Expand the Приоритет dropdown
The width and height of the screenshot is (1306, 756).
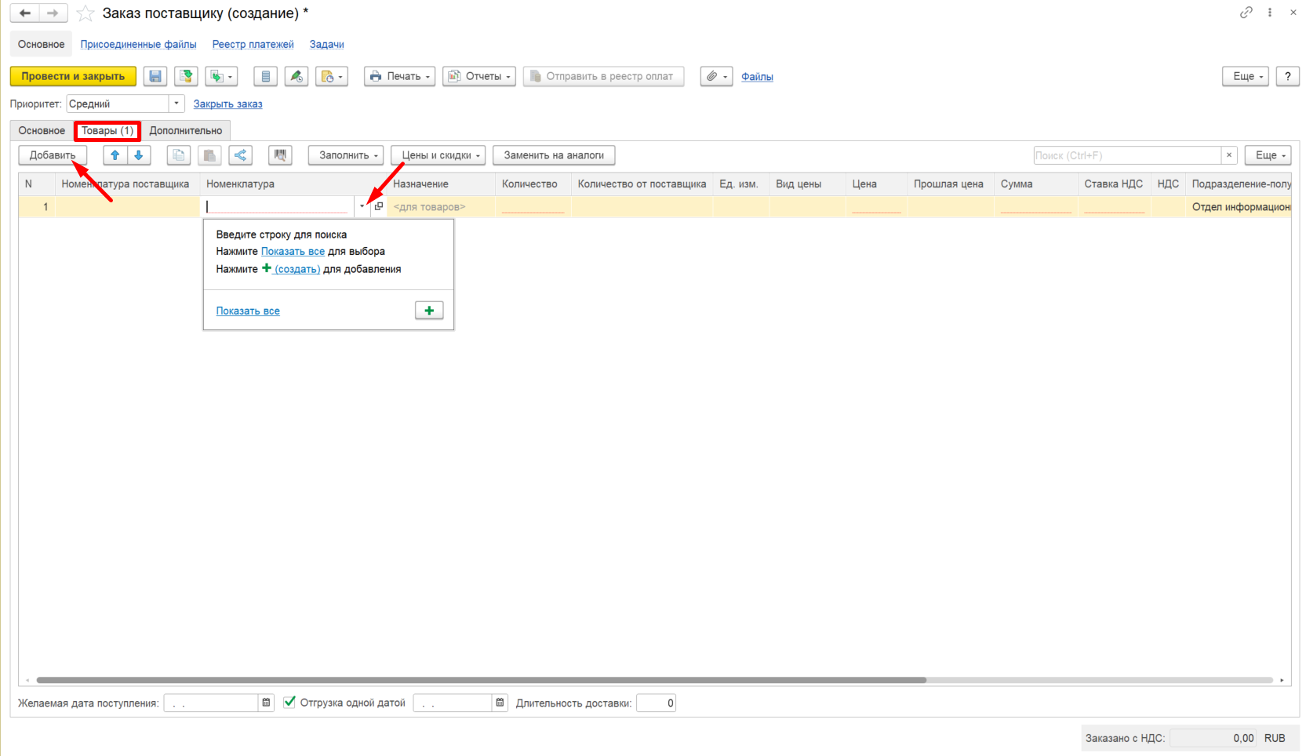point(176,104)
